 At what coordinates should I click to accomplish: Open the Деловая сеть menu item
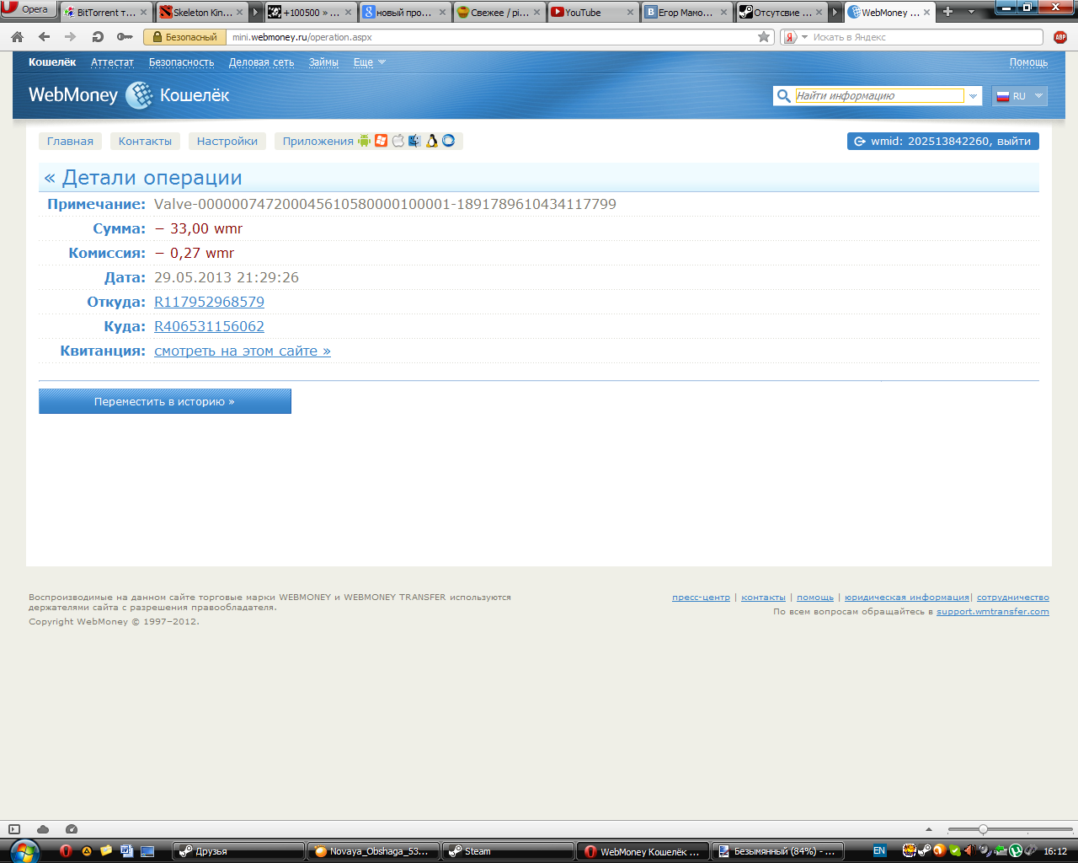(261, 62)
